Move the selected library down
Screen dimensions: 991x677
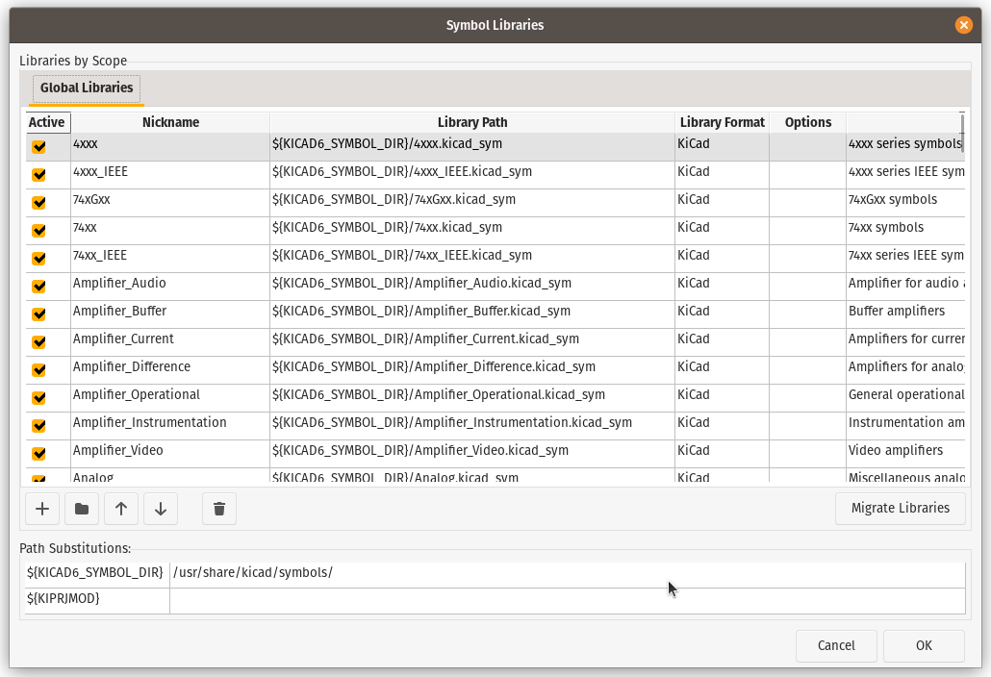[x=160, y=508]
